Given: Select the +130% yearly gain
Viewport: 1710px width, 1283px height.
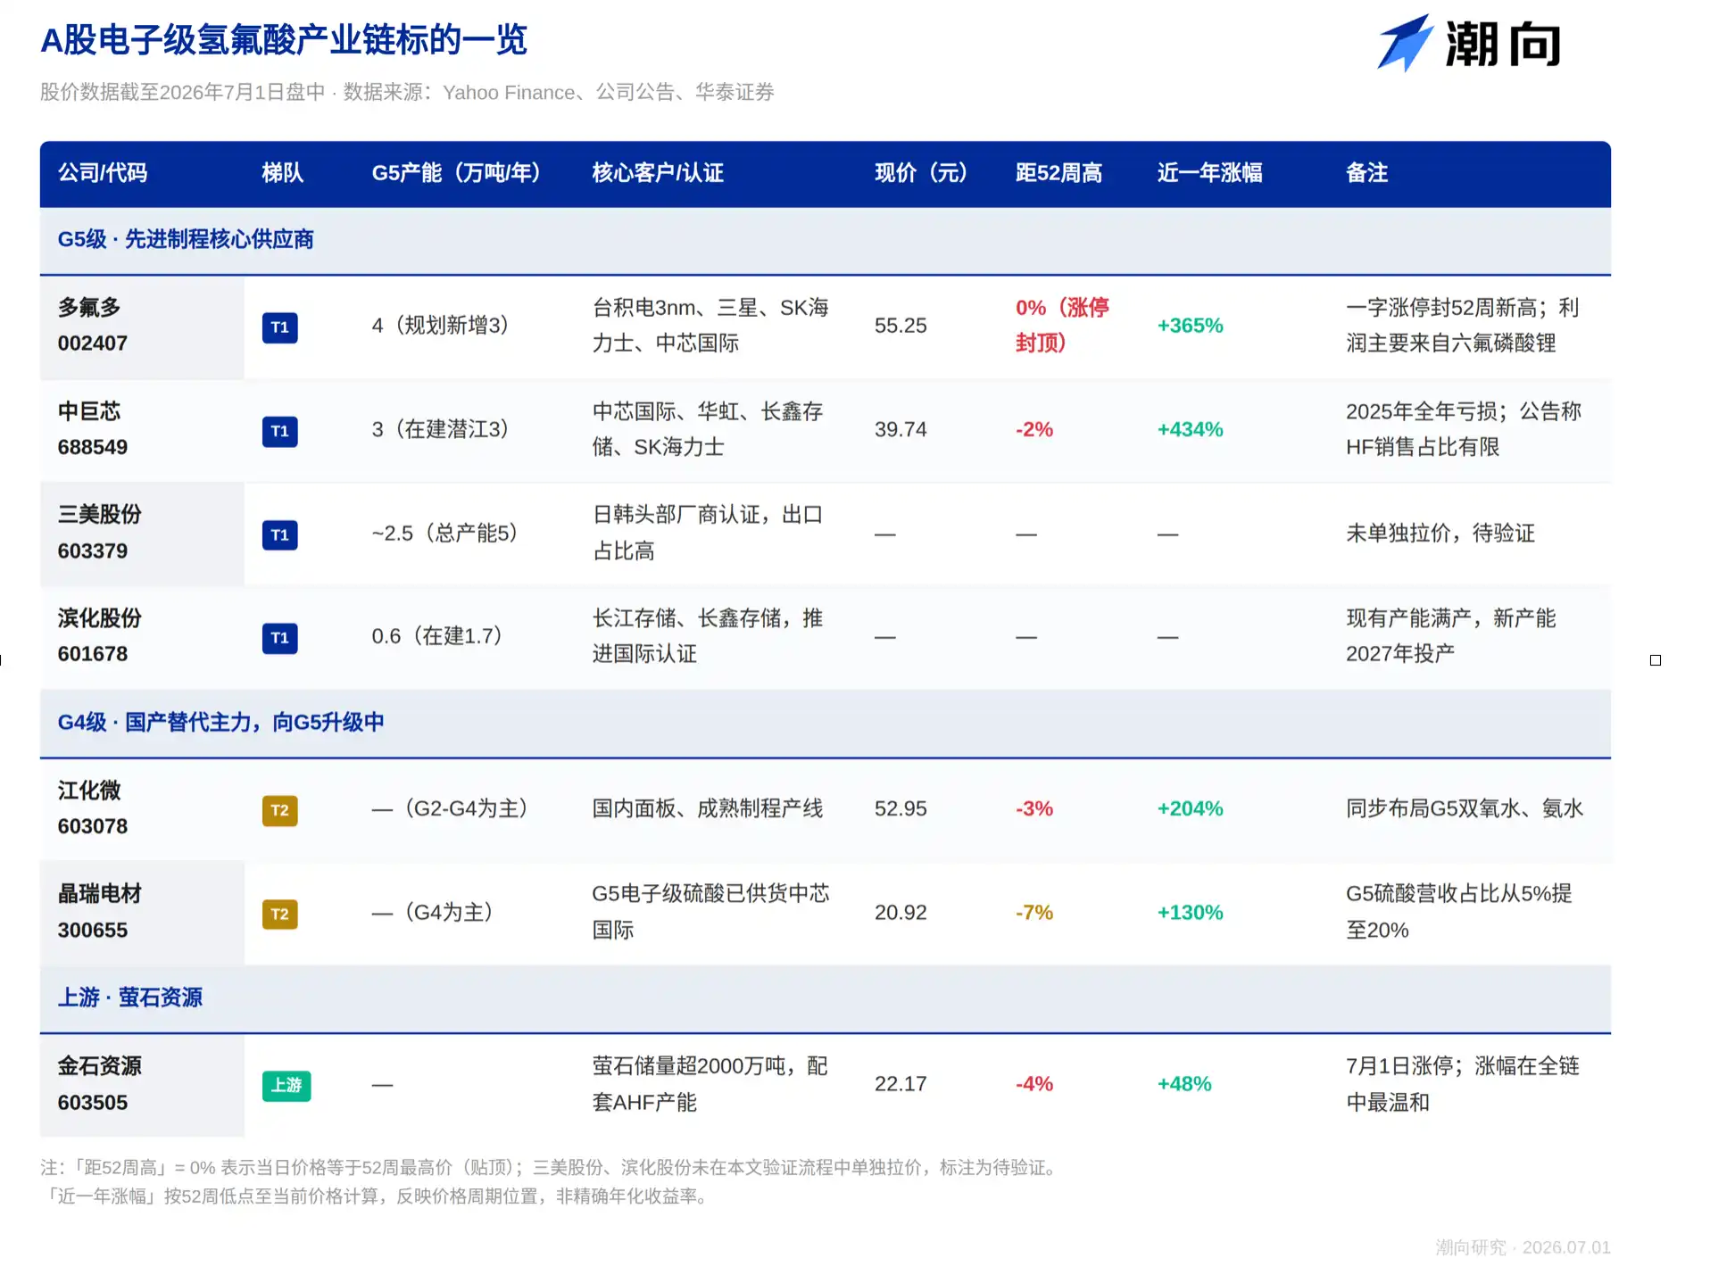Looking at the screenshot, I should coord(1190,912).
